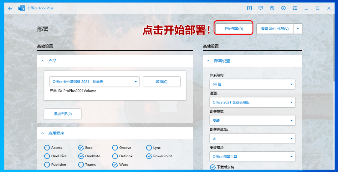The image size is (338, 172).
Task: Open the settings sliders icon
Action: click(295, 8)
